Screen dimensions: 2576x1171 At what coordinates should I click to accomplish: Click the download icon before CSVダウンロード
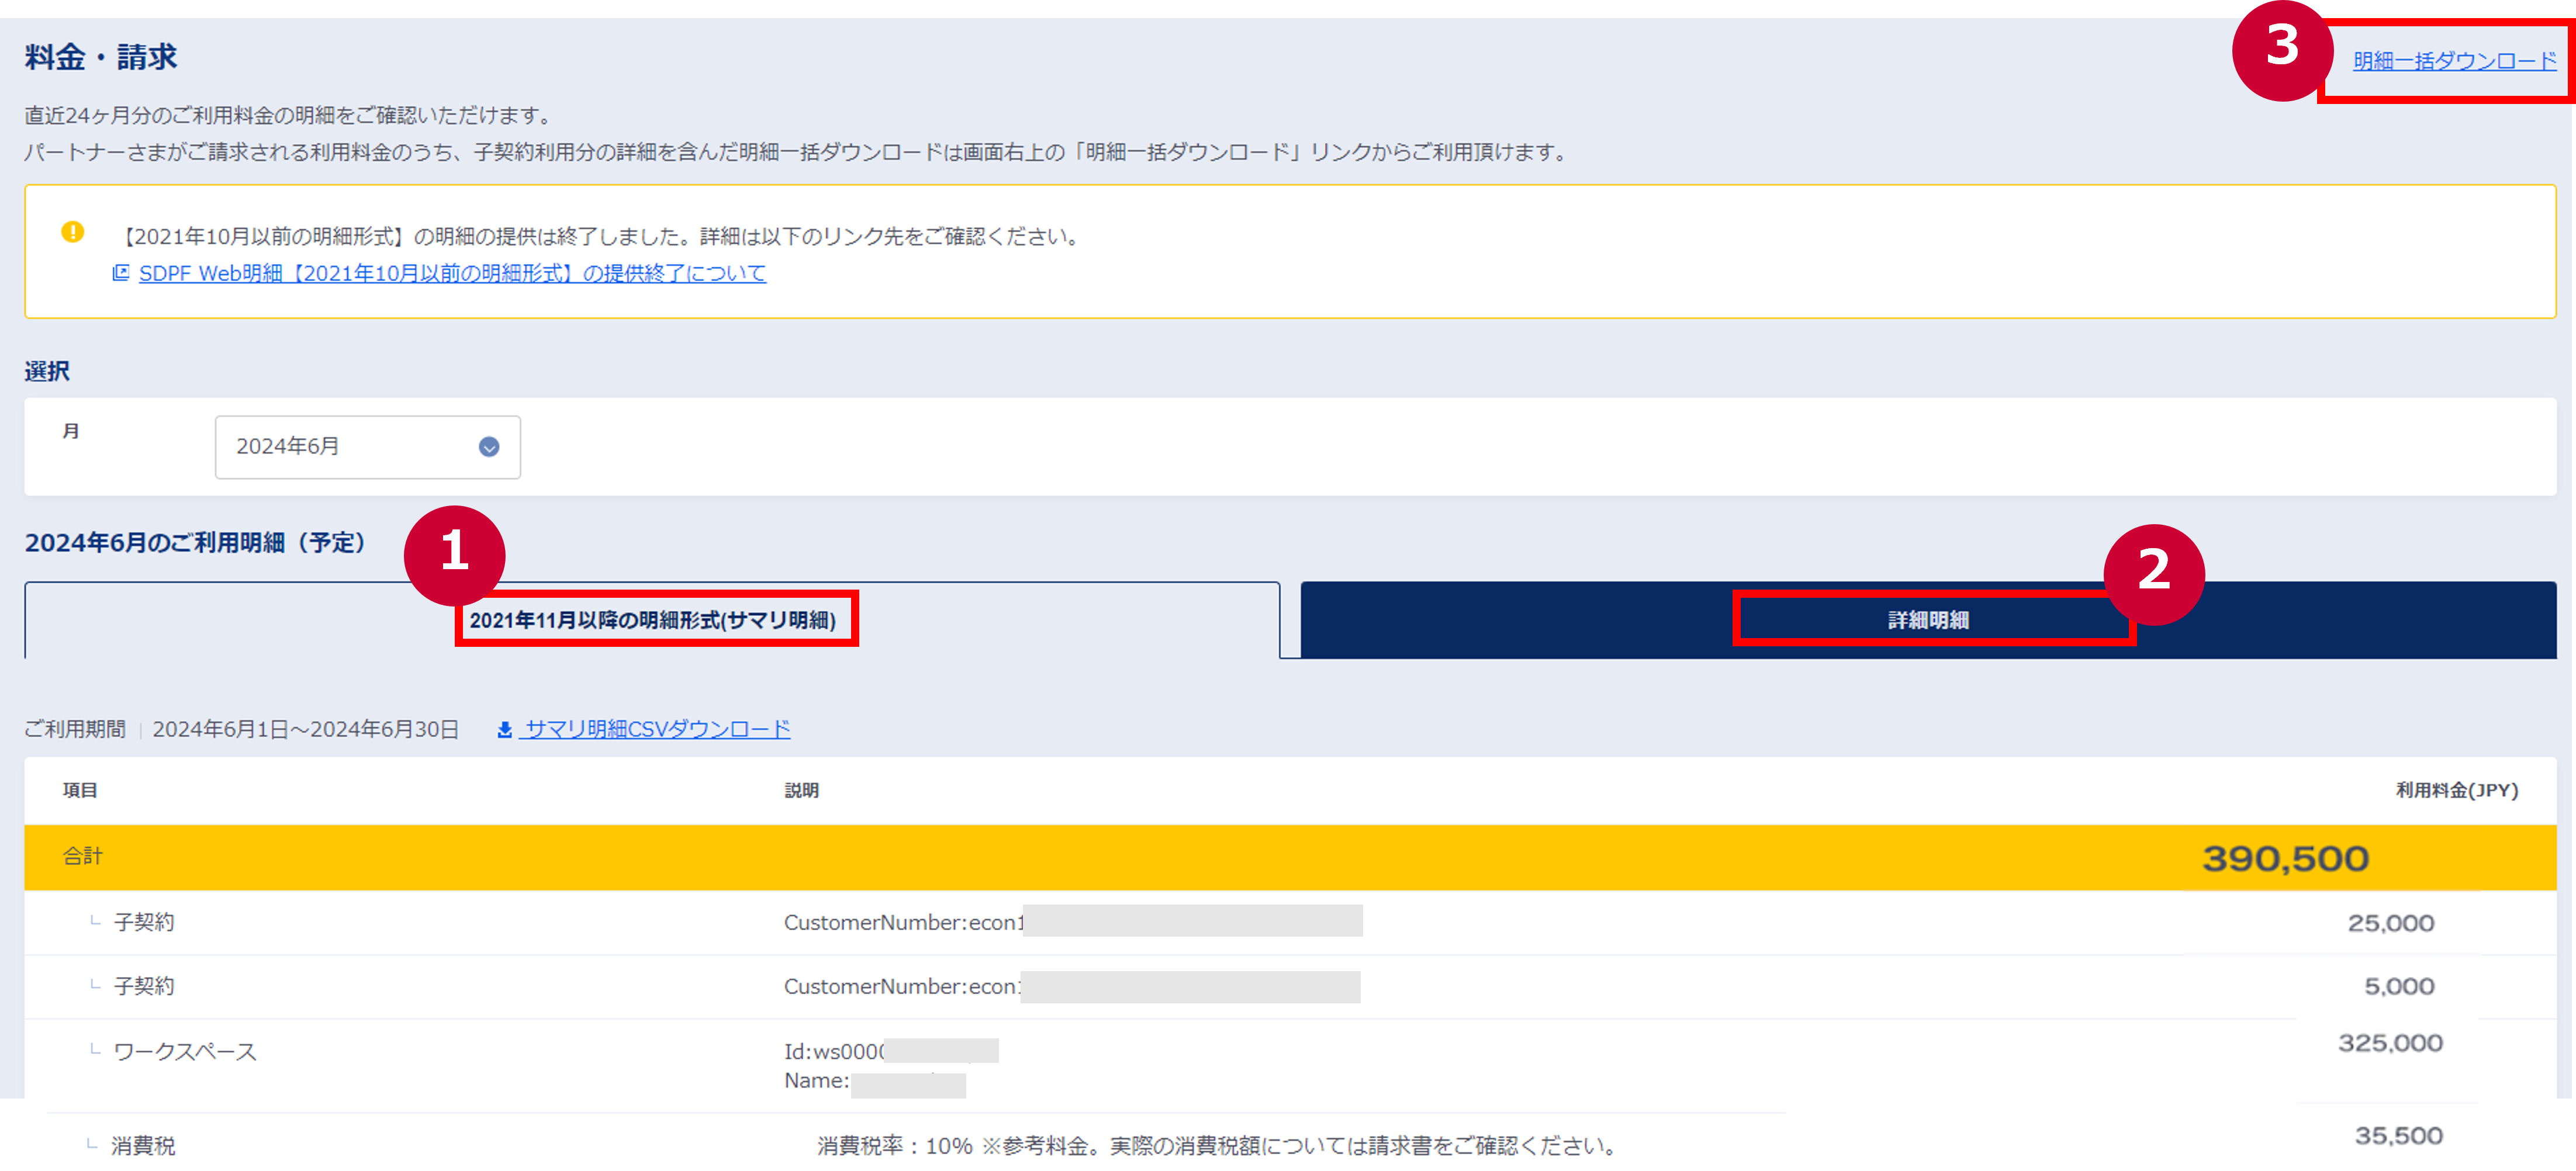pyautogui.click(x=504, y=729)
